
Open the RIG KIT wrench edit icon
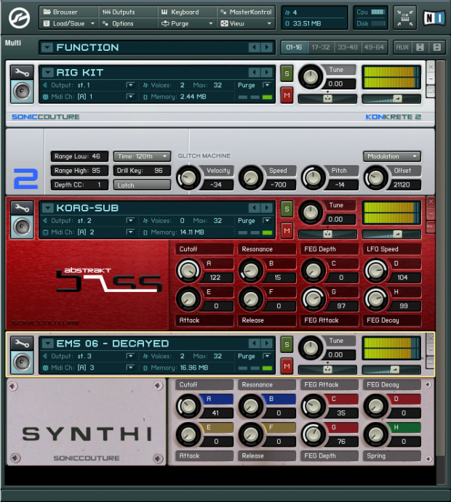tap(22, 73)
